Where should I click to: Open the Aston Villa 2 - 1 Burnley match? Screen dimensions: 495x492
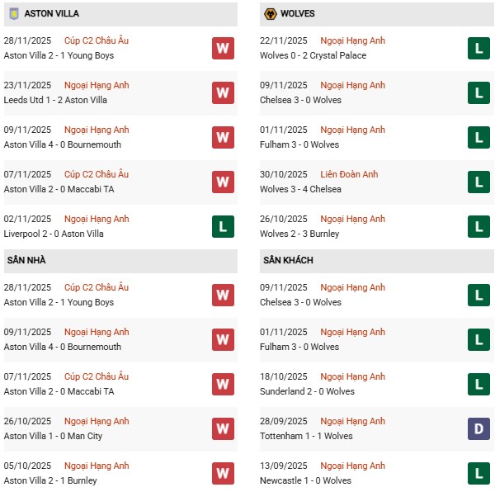pyautogui.click(x=50, y=480)
